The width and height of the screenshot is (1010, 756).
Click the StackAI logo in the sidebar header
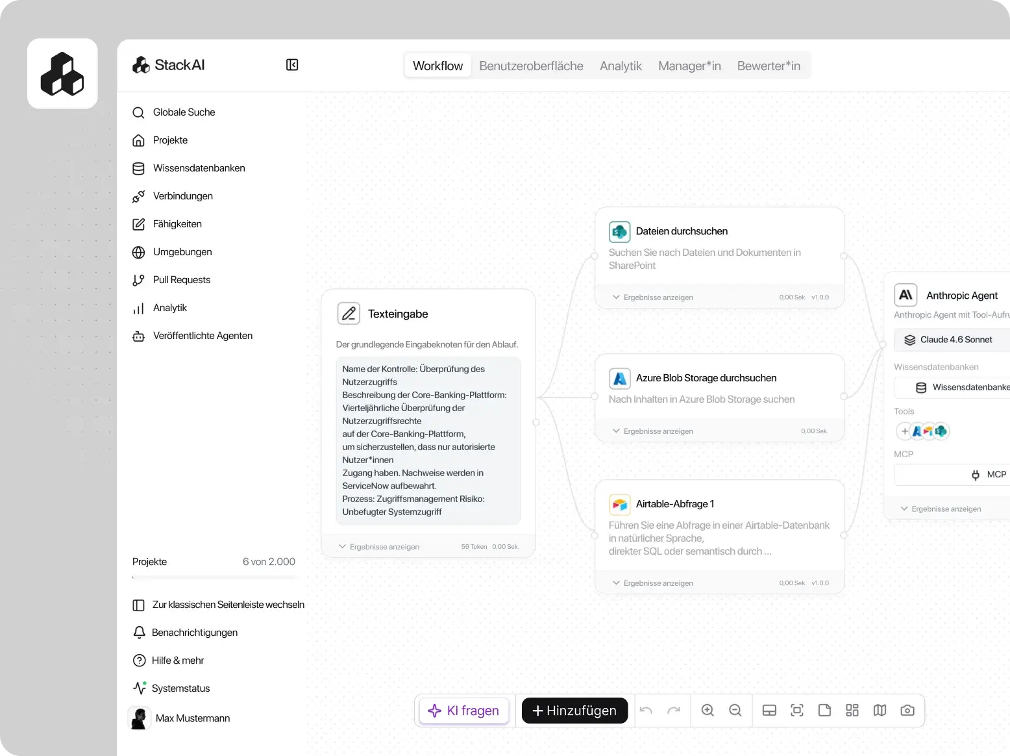click(169, 65)
